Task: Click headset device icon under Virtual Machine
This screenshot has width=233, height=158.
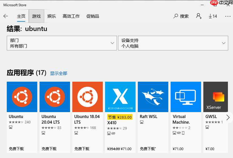Action: click(x=179, y=133)
